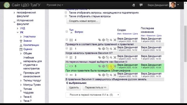Open user menu arrow beside profile photo
187x105 pixels.
coord(178,5)
